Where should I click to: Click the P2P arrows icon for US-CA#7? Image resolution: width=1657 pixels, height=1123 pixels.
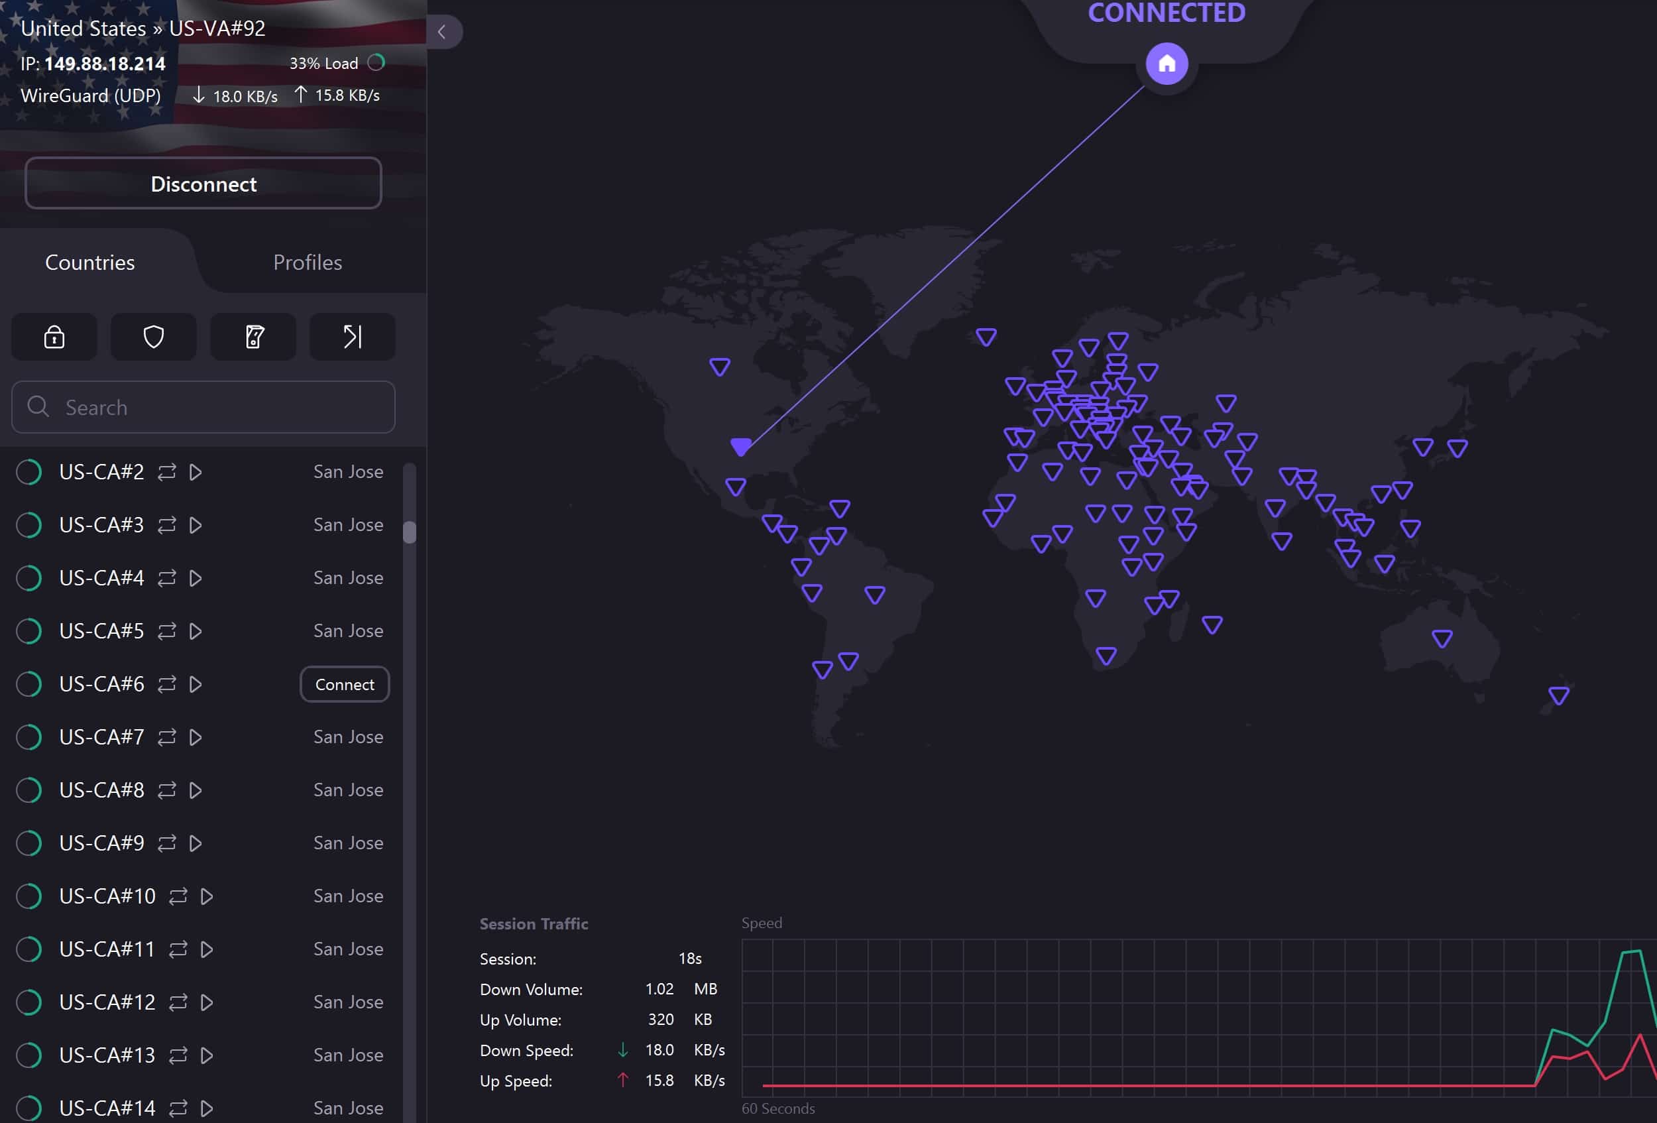point(167,737)
